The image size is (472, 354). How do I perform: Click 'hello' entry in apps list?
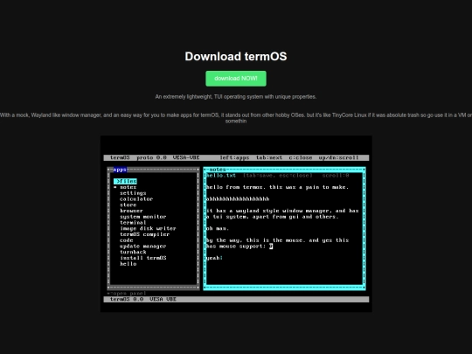pyautogui.click(x=128, y=264)
